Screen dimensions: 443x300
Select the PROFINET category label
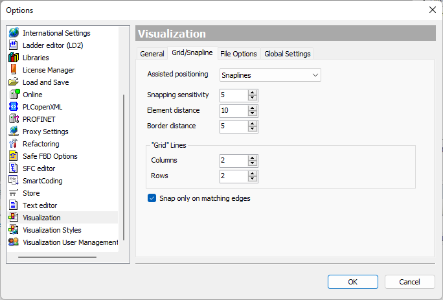pos(39,119)
